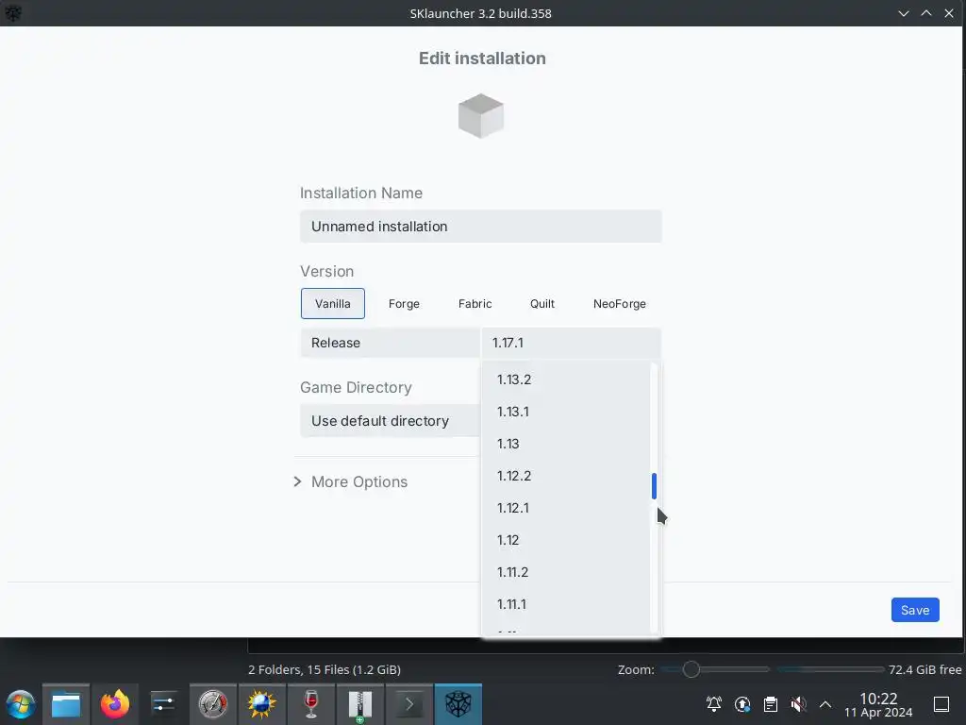The image size is (966, 725).
Task: Select the Fabric version type
Action: (475, 303)
